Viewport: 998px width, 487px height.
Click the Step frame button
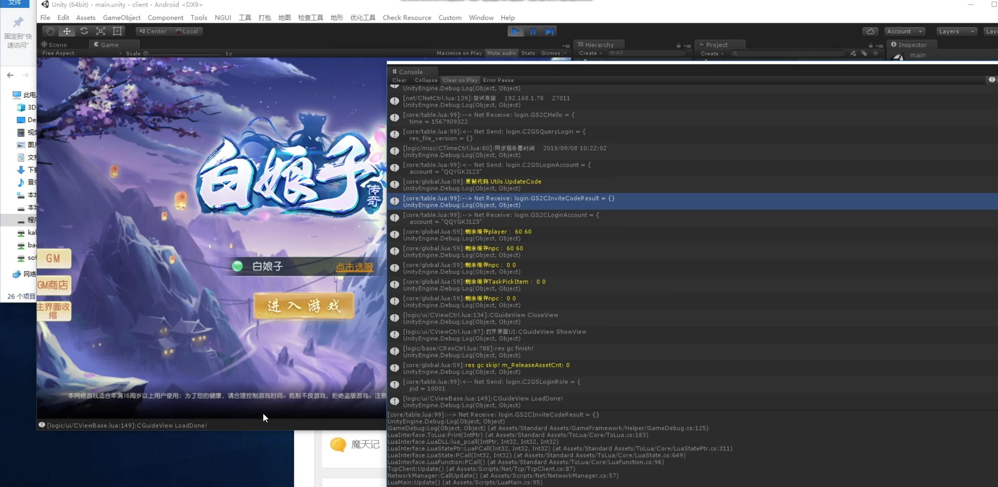point(549,31)
